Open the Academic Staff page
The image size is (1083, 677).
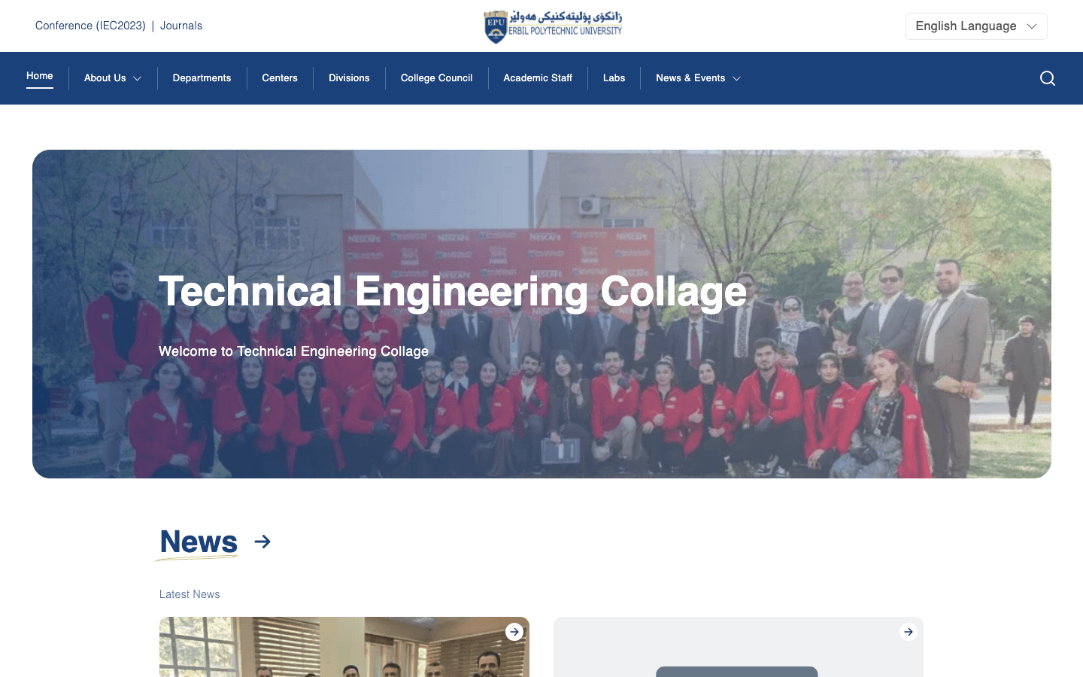pyautogui.click(x=538, y=78)
